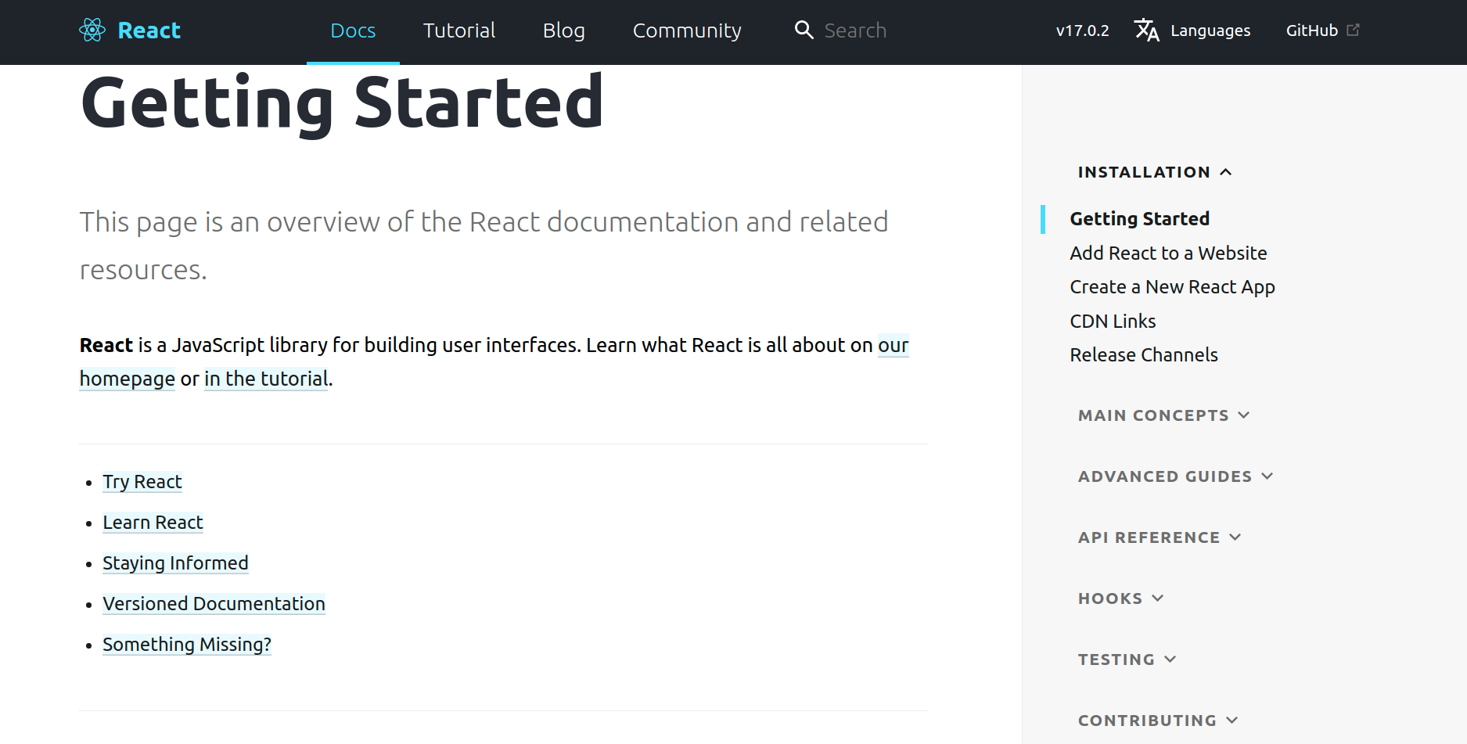The width and height of the screenshot is (1467, 744).
Task: Follow the 'in the tutorial' link
Action: coord(266,379)
